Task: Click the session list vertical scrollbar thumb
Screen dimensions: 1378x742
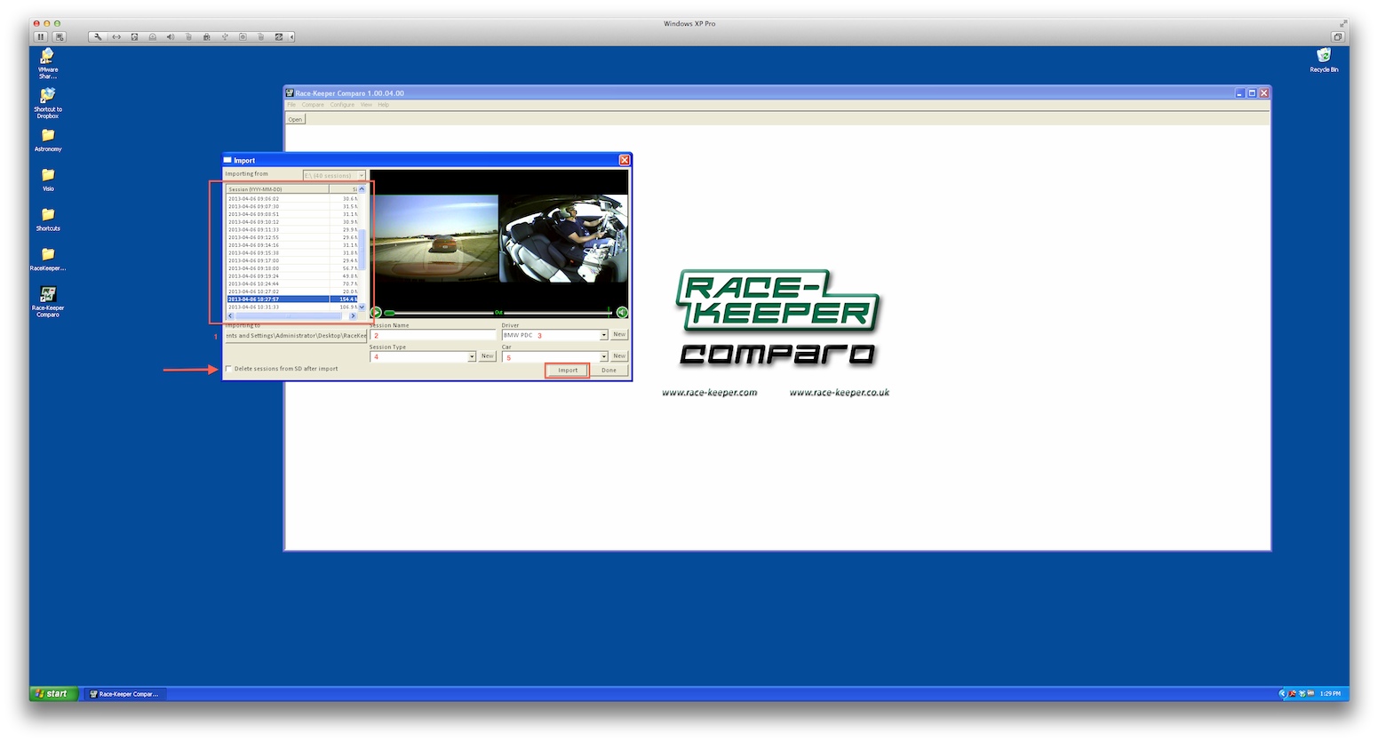Action: 362,250
